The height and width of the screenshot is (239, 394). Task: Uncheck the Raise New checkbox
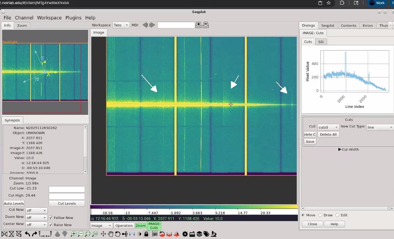coord(51,225)
